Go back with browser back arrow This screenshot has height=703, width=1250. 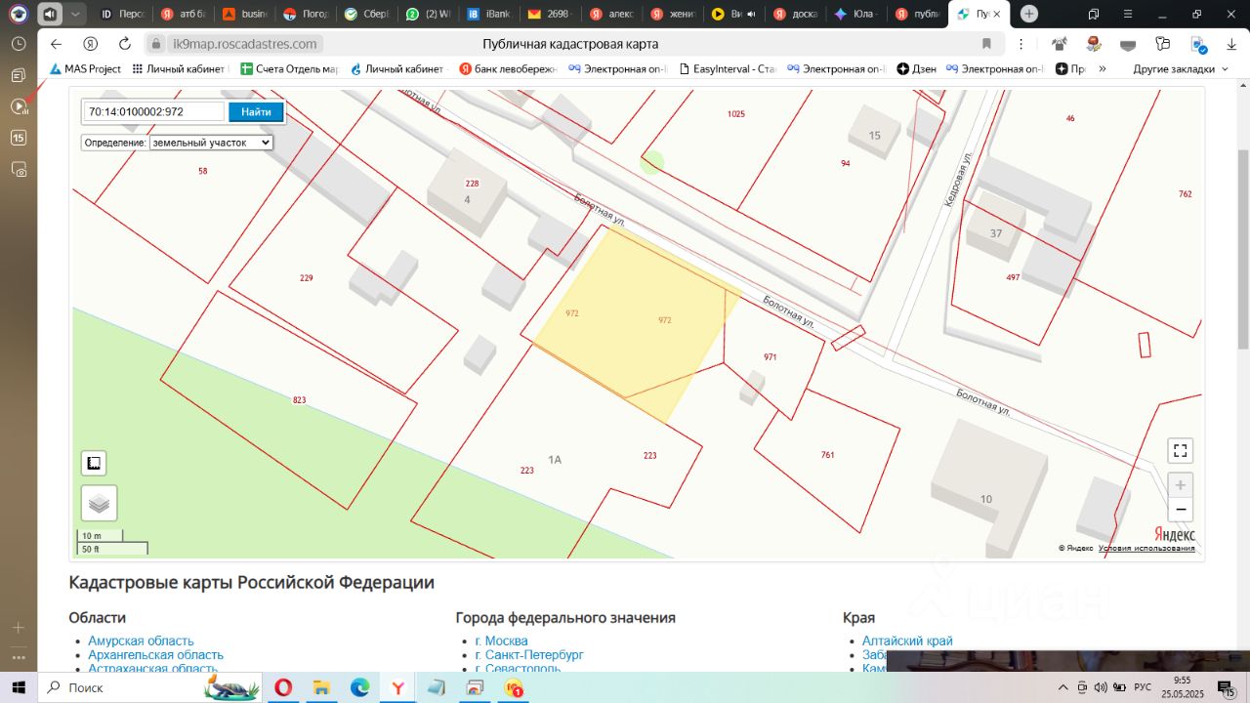pos(56,44)
